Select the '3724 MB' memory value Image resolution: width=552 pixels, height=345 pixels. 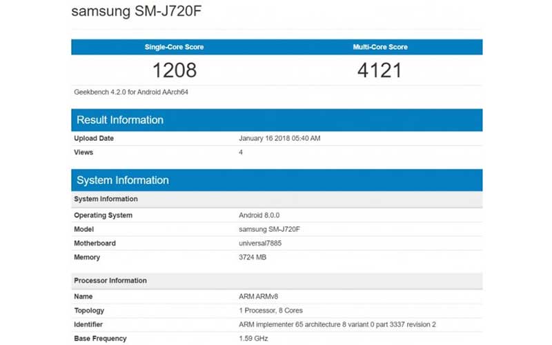(253, 257)
